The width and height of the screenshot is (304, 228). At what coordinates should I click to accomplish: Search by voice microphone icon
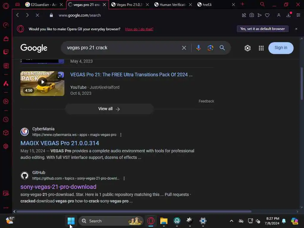coord(198,48)
